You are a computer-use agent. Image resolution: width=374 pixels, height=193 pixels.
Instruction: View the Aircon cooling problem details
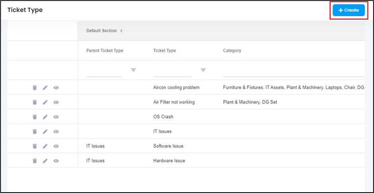(56, 87)
